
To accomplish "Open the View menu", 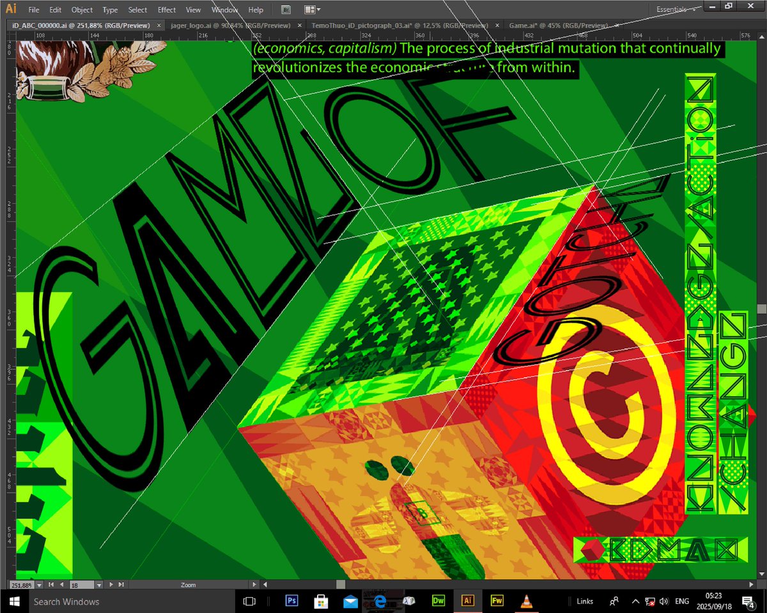I will coord(193,10).
